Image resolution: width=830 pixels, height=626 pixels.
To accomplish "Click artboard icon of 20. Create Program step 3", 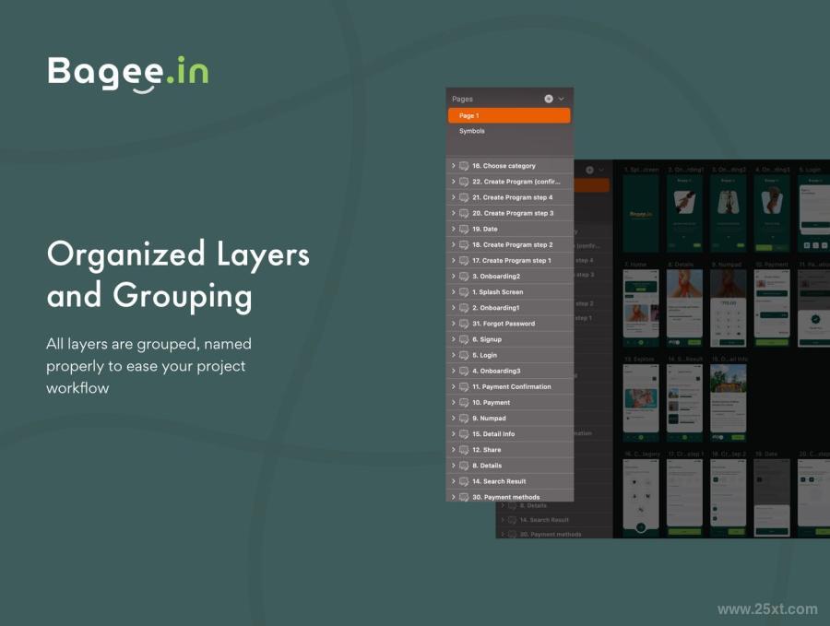I will click(464, 213).
